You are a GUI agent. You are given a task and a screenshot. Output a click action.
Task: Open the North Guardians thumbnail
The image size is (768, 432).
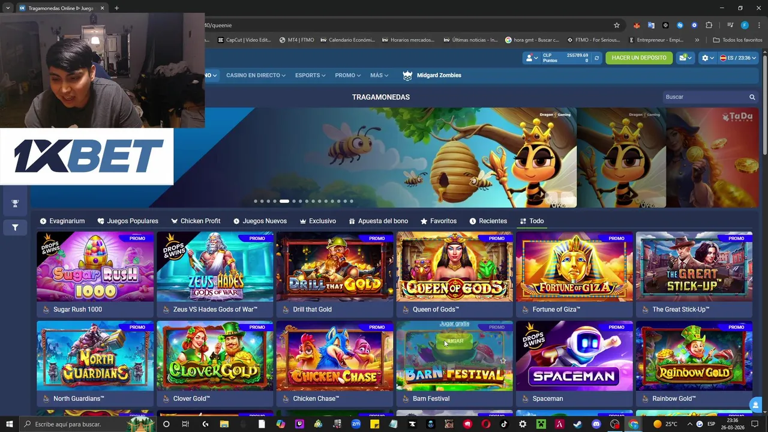[95, 356]
